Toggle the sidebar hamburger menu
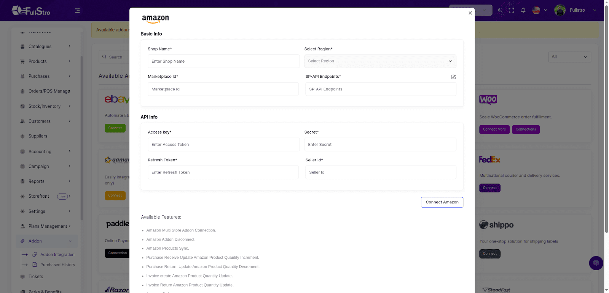Image resolution: width=609 pixels, height=293 pixels. click(77, 11)
